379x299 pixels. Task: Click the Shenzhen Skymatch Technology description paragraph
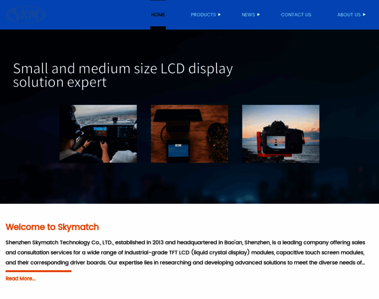click(x=186, y=252)
